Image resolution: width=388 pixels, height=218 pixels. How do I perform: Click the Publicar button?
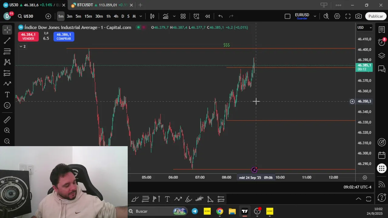(376, 16)
